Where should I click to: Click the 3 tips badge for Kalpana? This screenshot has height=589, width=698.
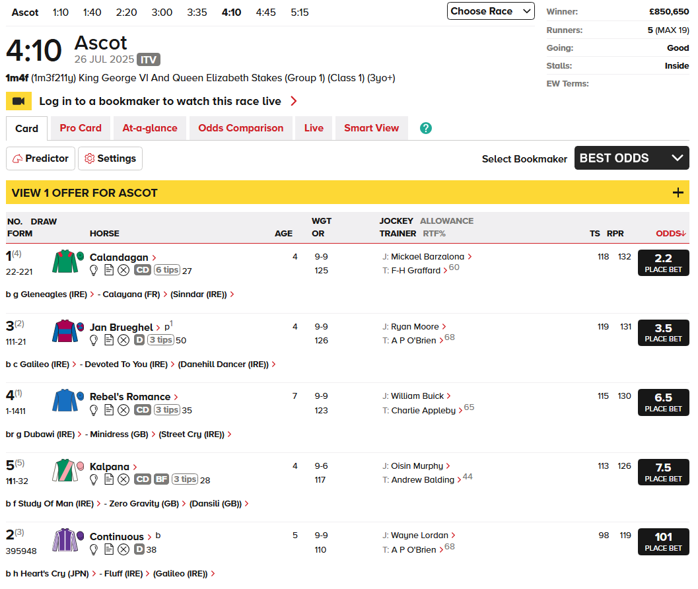[185, 479]
